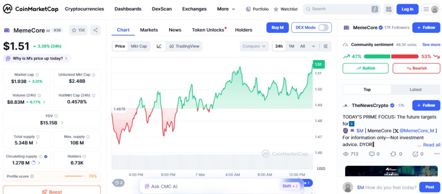Toggle DEX Mode switch

coord(323,28)
